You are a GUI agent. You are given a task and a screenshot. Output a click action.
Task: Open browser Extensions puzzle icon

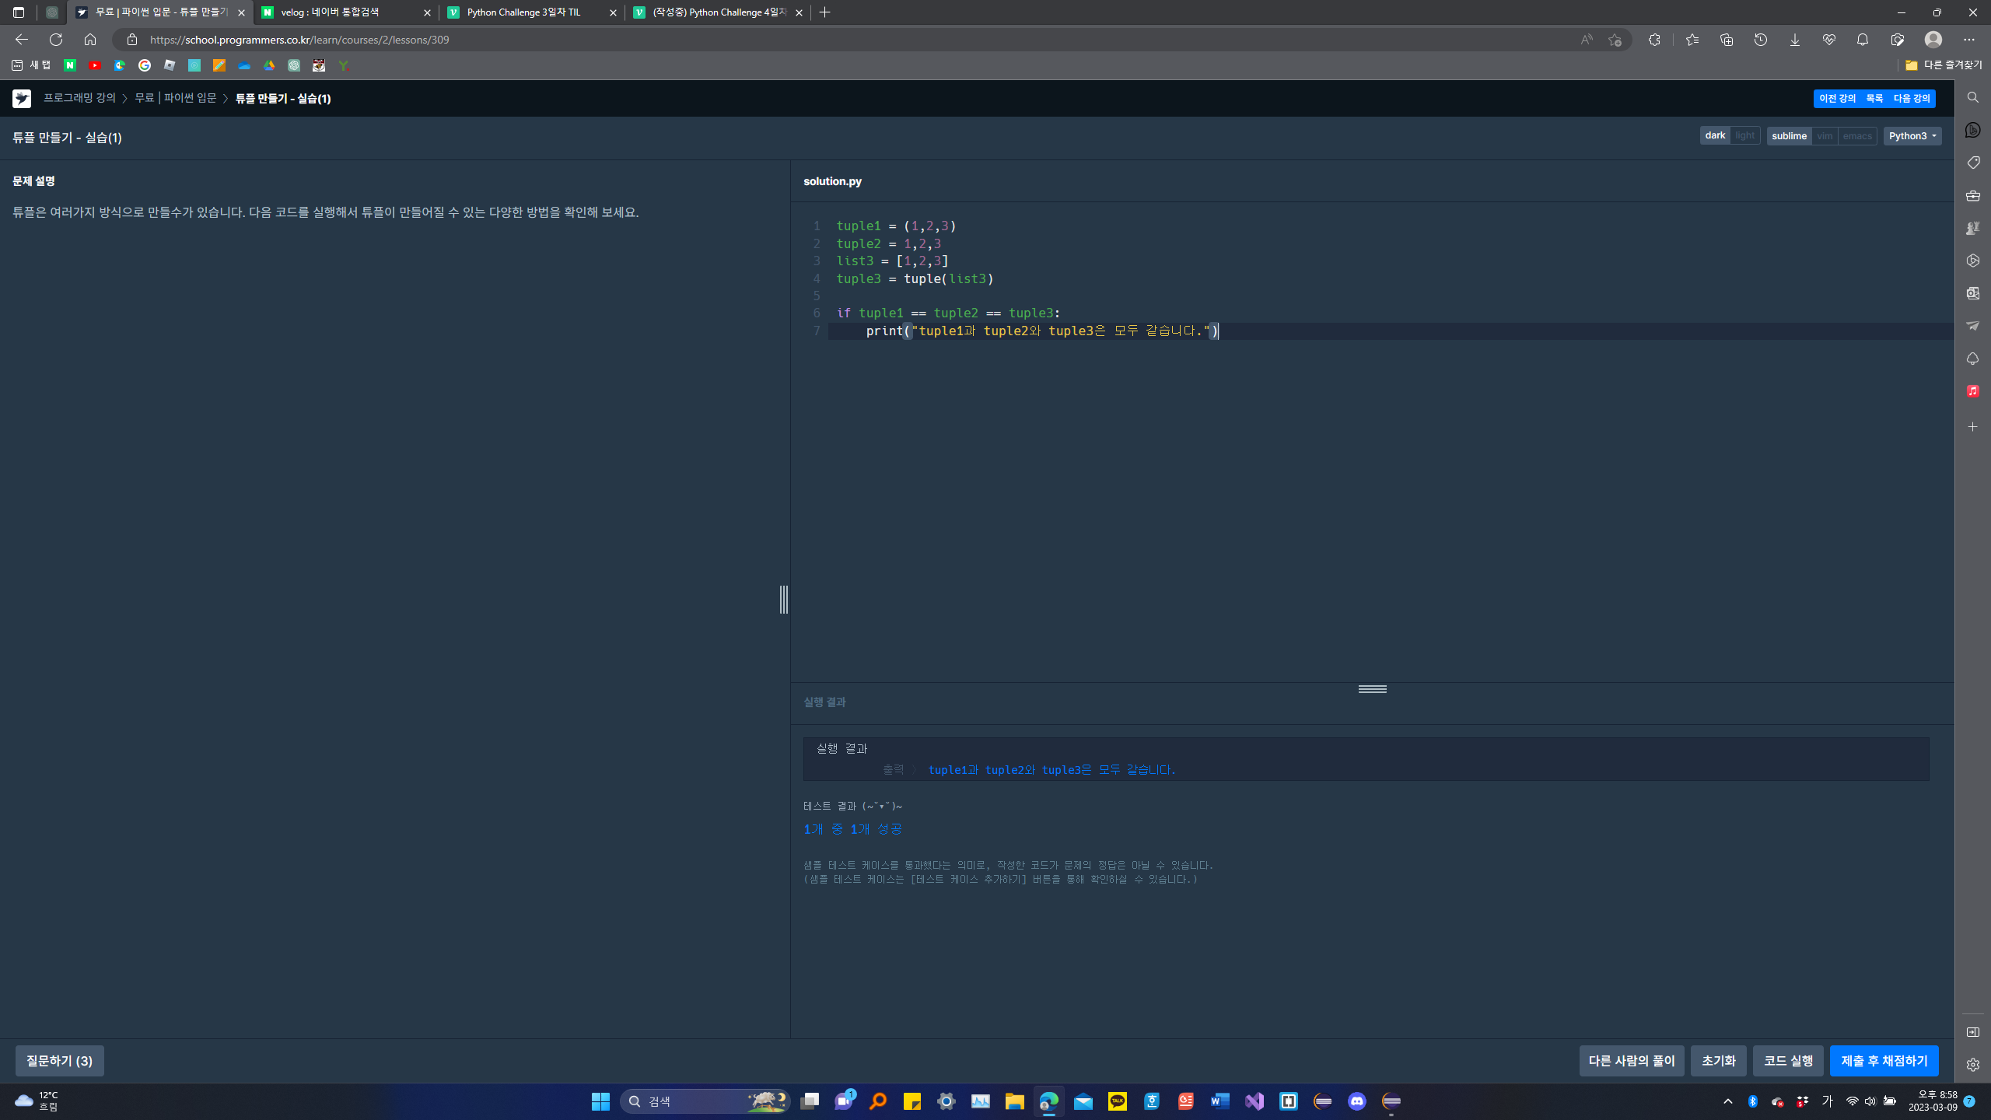click(x=1654, y=40)
